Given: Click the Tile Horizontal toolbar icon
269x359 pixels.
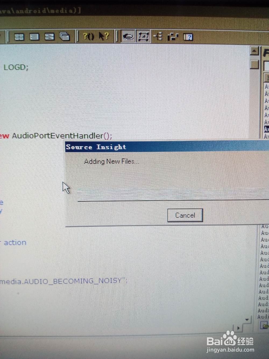Looking at the screenshot, I should click(x=34, y=37).
